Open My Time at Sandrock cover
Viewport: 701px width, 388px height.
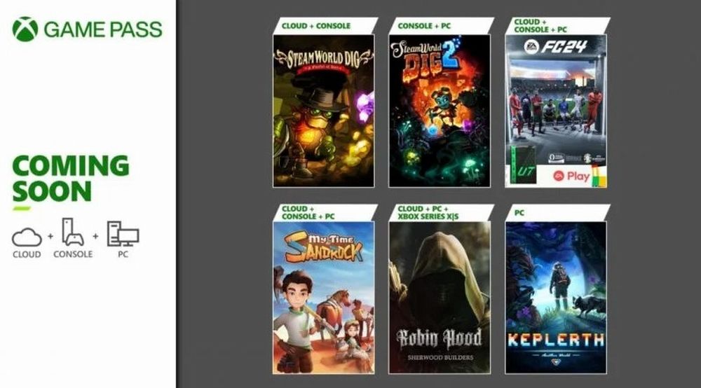(x=324, y=298)
